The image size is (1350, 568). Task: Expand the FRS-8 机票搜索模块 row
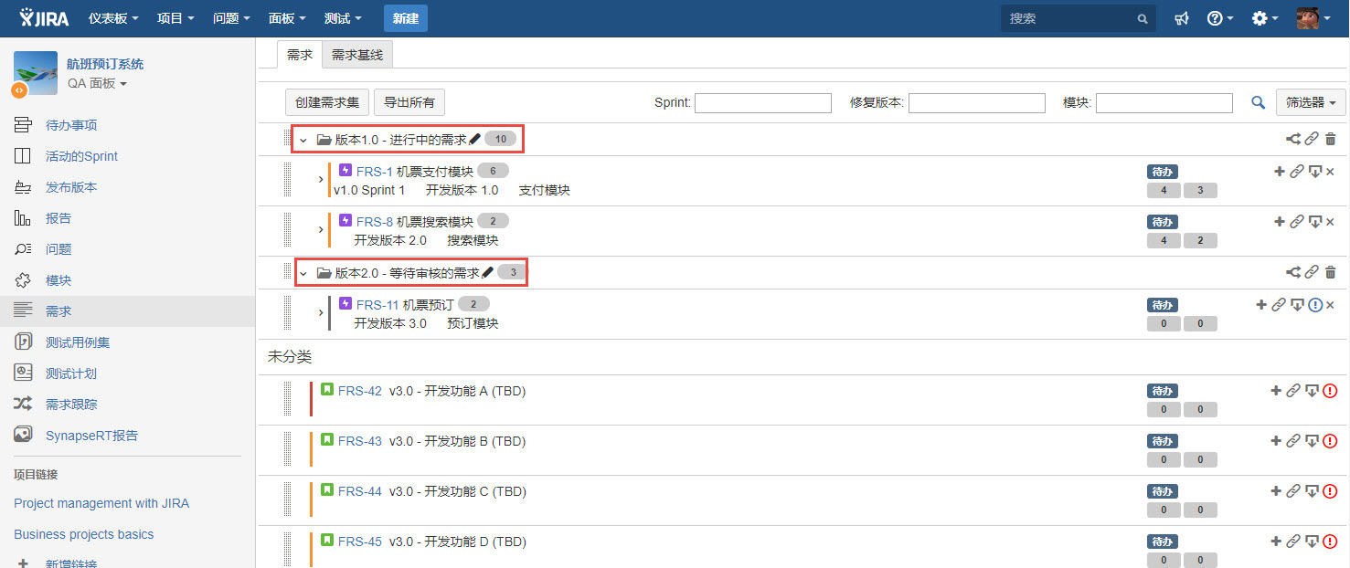pos(321,230)
